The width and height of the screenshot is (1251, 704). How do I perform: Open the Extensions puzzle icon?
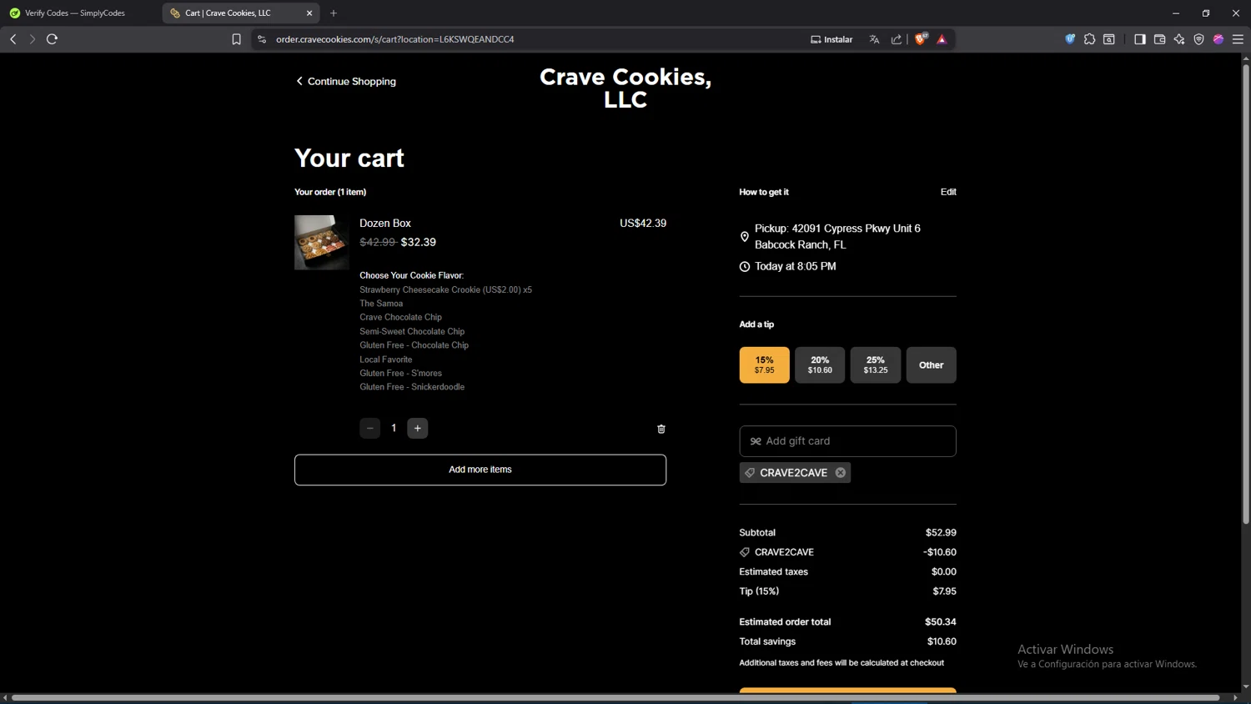(x=1089, y=39)
